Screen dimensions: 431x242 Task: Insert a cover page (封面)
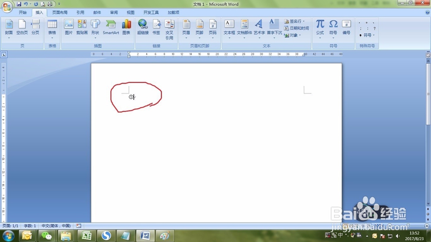[x=9, y=29]
